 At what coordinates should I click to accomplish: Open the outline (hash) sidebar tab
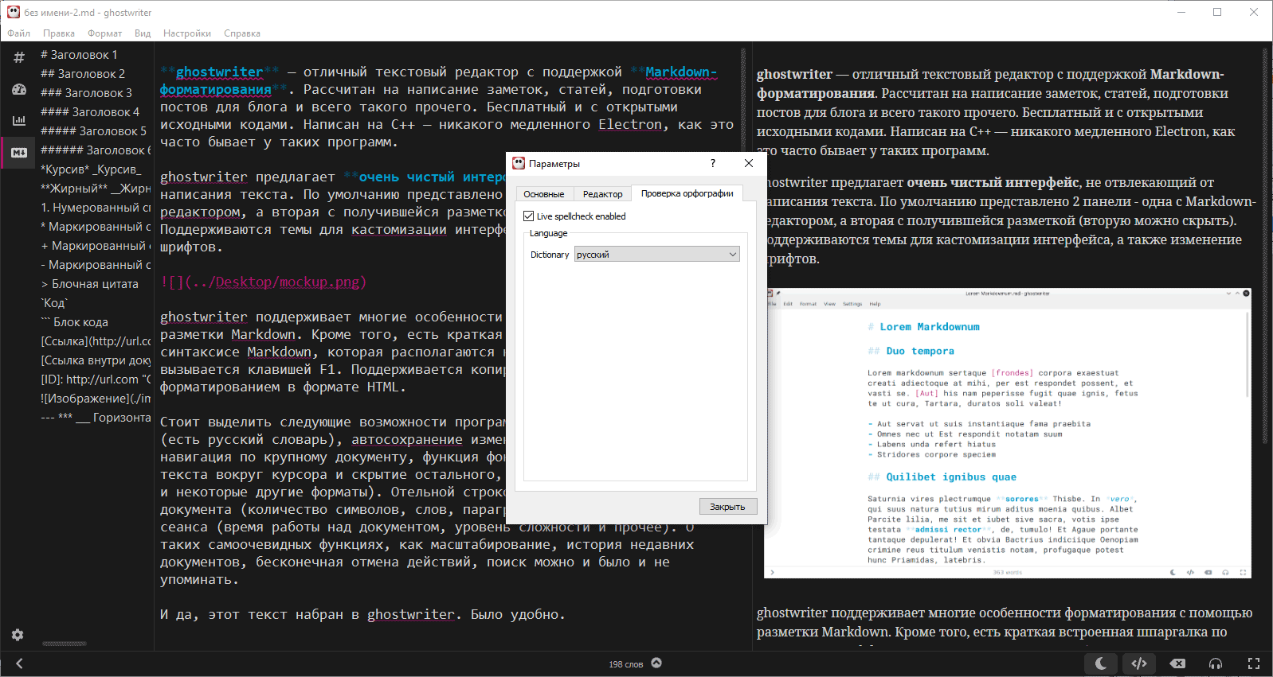(19, 57)
